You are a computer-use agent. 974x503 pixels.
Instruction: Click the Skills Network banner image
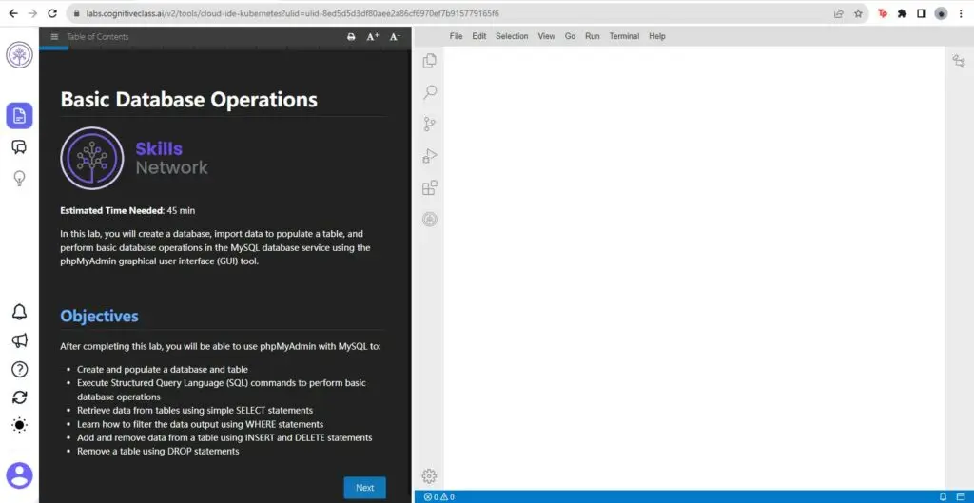[x=135, y=158]
